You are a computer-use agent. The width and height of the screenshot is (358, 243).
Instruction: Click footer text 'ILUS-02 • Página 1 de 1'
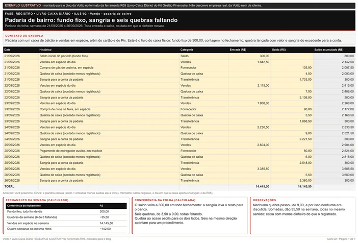341,239
